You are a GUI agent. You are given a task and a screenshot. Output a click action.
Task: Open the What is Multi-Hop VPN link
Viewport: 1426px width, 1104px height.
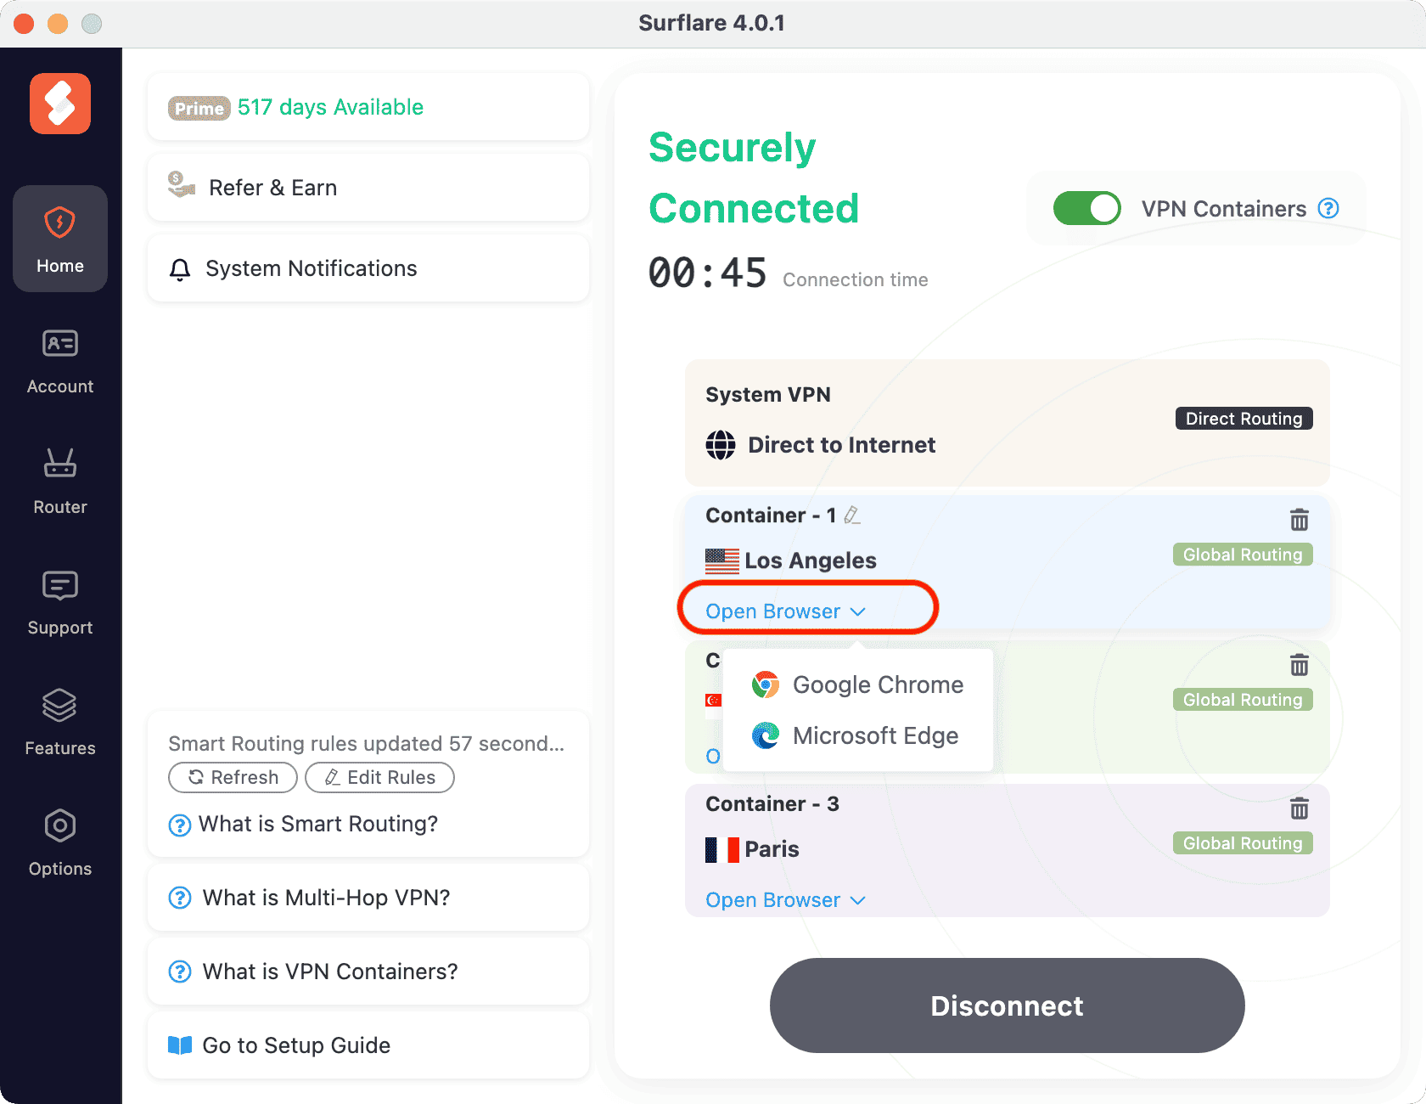point(326,898)
